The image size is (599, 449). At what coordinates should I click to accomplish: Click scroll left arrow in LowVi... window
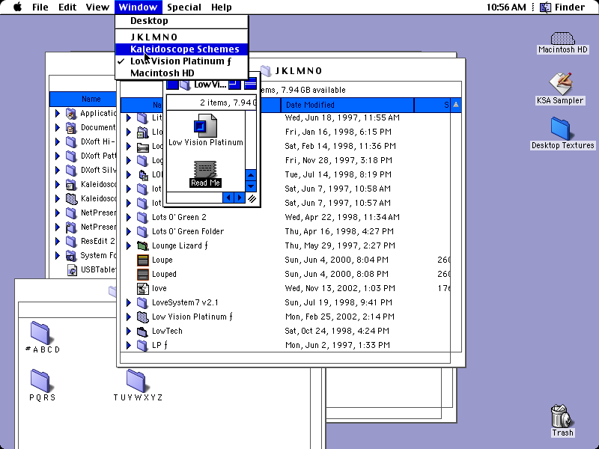228,198
